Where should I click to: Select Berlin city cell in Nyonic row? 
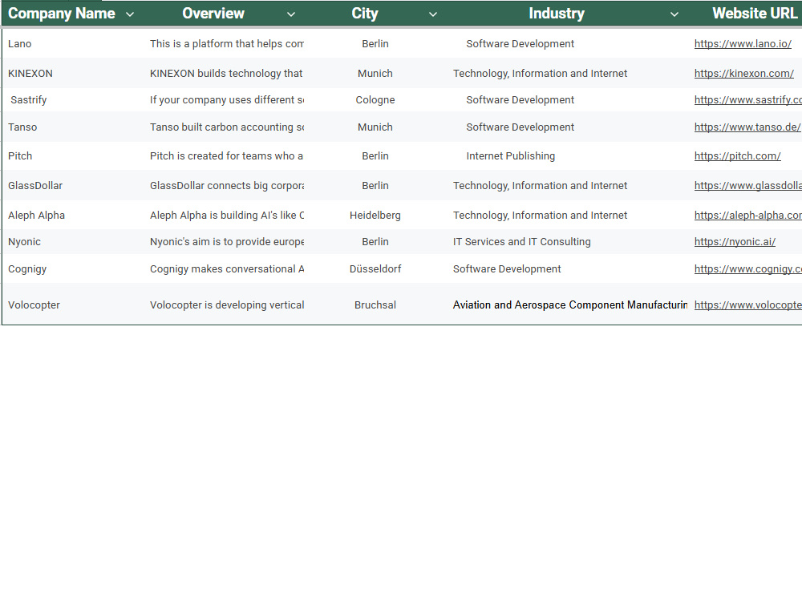pos(375,242)
